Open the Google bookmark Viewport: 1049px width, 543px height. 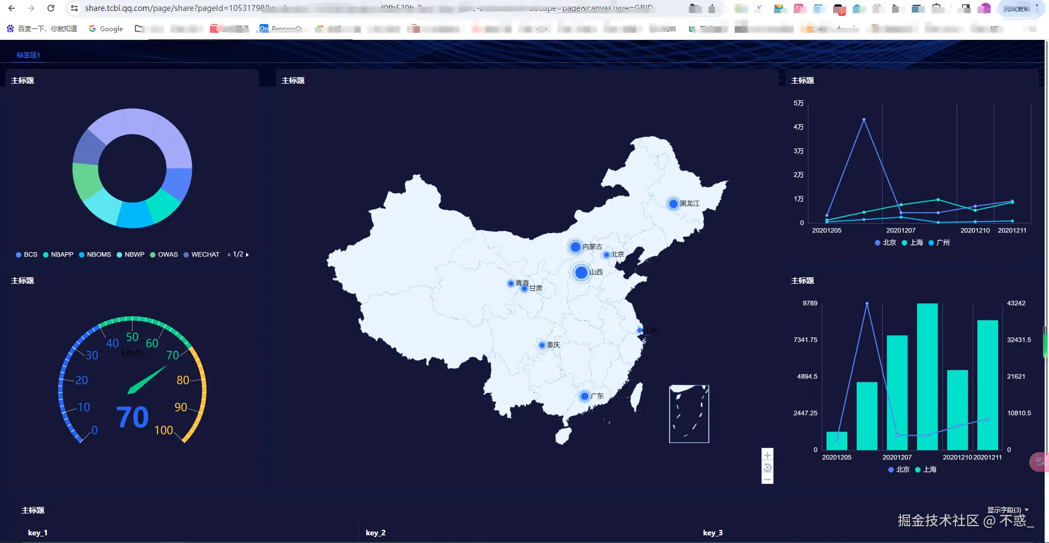106,28
